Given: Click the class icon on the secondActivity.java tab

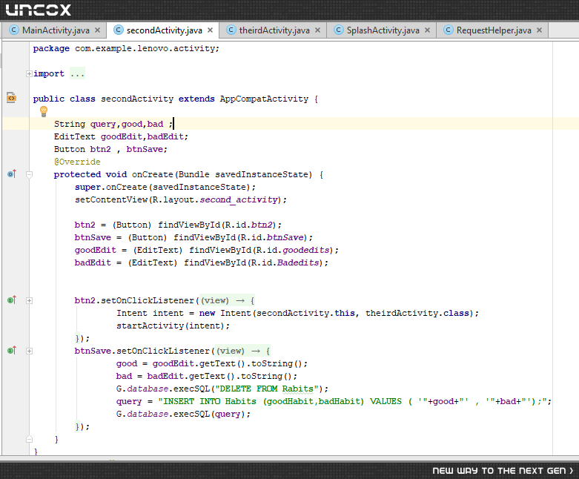Looking at the screenshot, I should click(118, 30).
